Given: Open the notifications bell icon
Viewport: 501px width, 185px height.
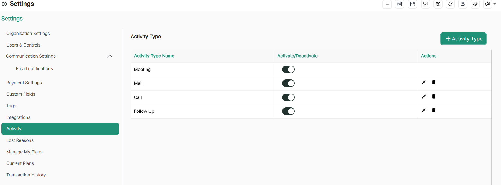Looking at the screenshot, I should point(450,4).
